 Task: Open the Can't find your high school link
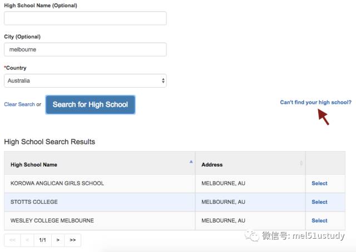tap(315, 103)
